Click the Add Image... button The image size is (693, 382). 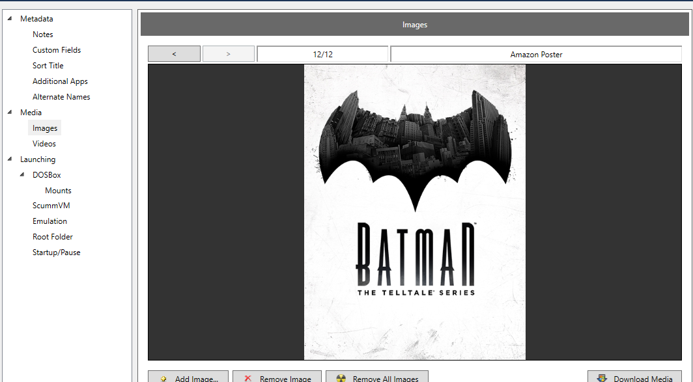(188, 377)
